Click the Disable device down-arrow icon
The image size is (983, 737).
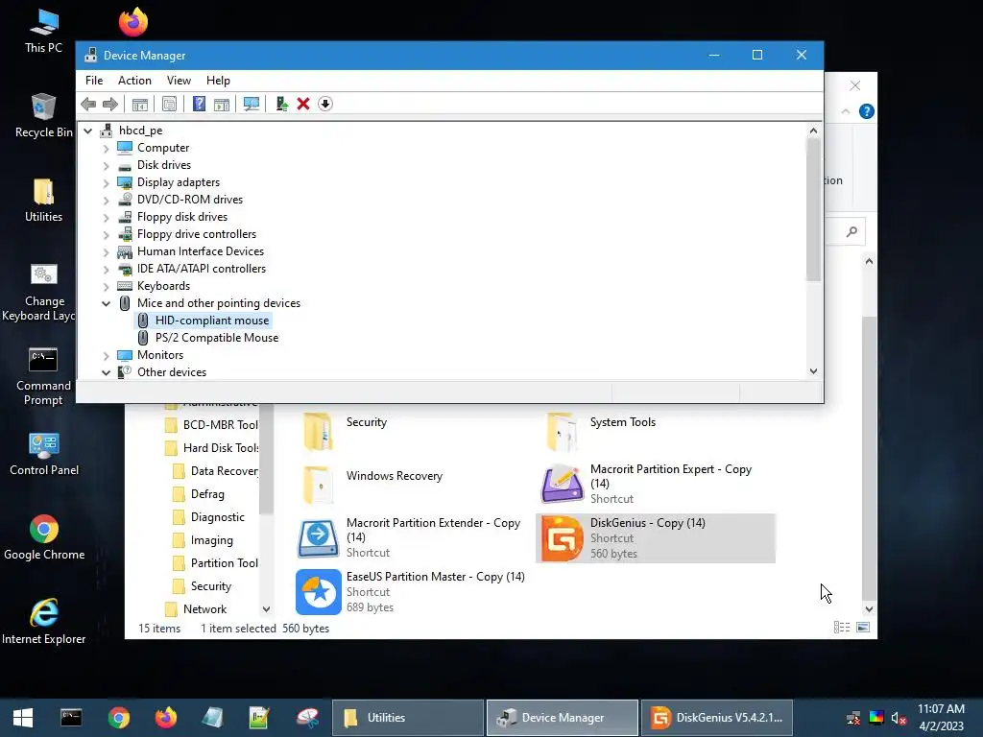[x=325, y=104]
